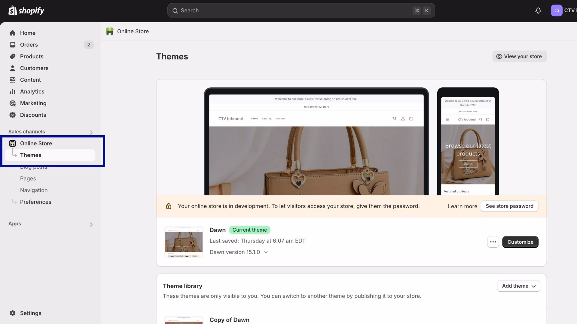Open the Dawn theme three-dot actions menu

pos(493,242)
